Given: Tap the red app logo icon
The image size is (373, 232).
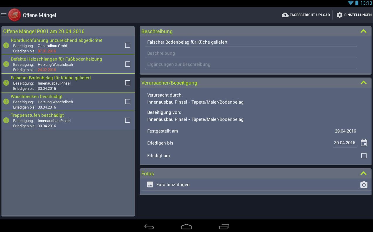Looking at the screenshot, I should pyautogui.click(x=15, y=15).
